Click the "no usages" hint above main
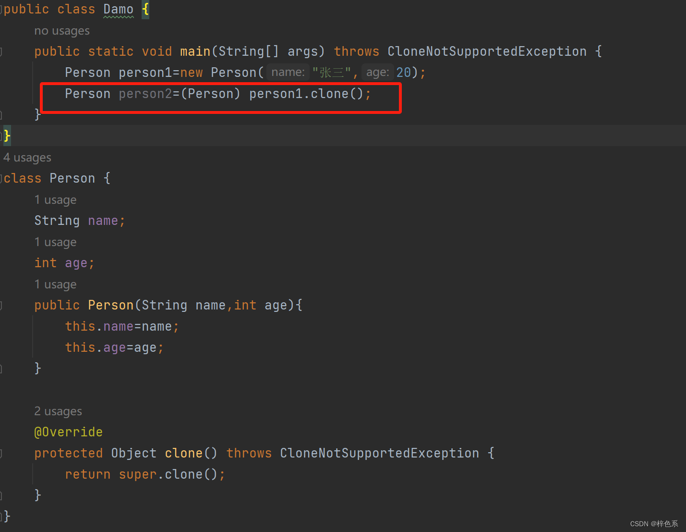The height and width of the screenshot is (532, 686). point(62,31)
